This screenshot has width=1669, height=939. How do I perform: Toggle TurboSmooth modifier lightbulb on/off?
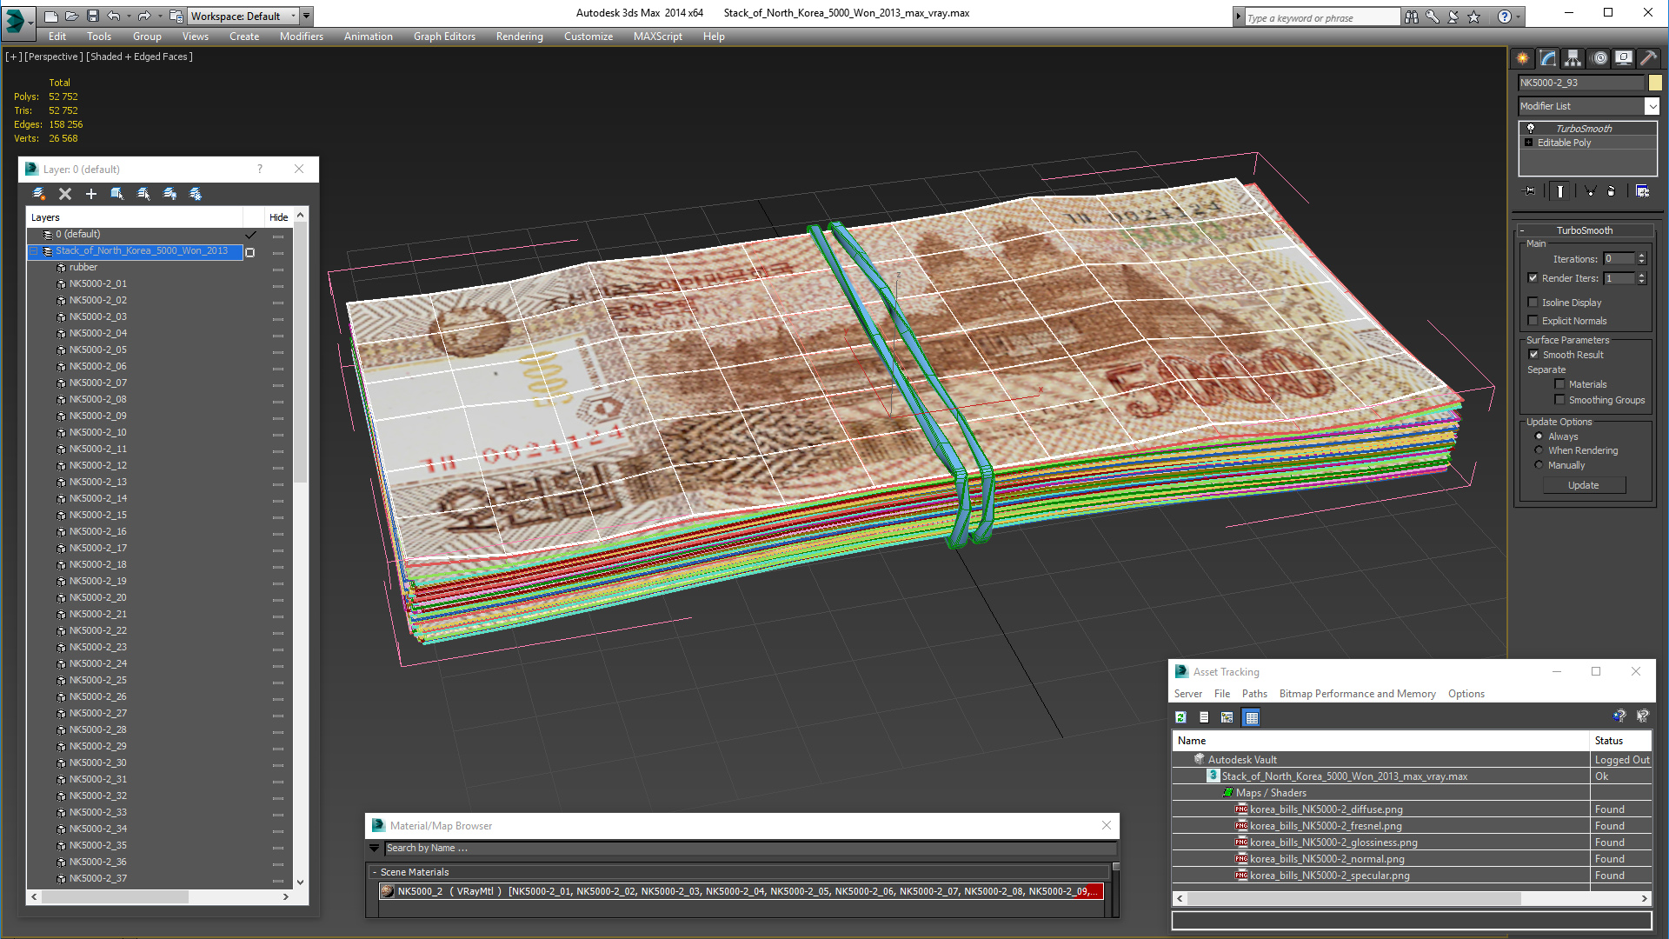tap(1531, 129)
